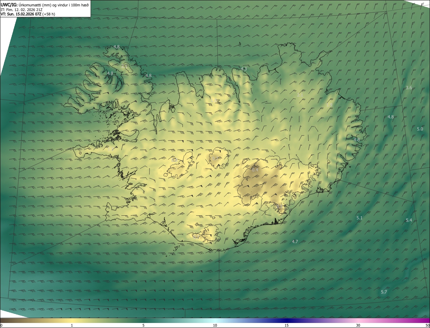Click the colorbar tick labeled 10
Image resolution: width=430 pixels, height=328 pixels.
click(215, 326)
